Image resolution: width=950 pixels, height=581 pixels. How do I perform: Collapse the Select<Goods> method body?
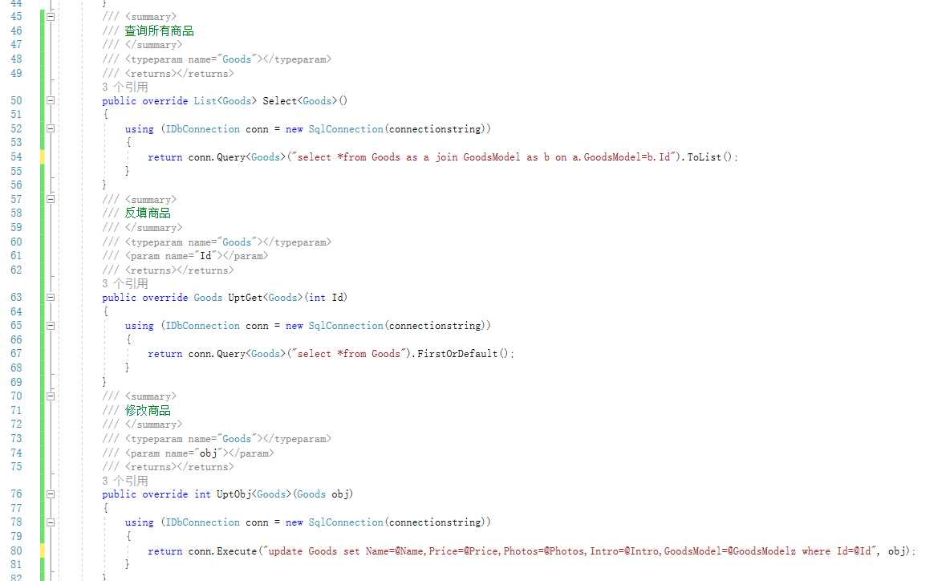tap(51, 100)
